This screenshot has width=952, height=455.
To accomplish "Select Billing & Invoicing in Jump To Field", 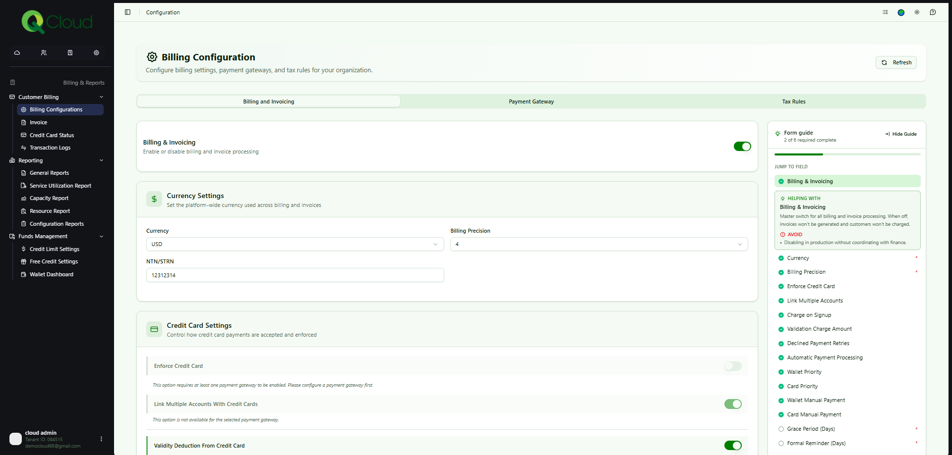I will (847, 181).
